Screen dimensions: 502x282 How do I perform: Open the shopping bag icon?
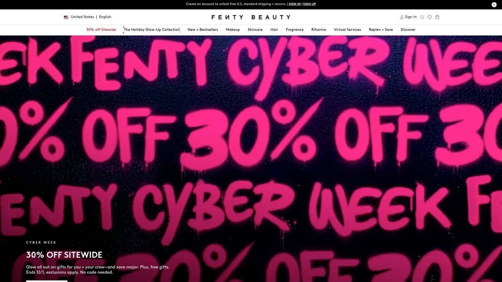[437, 17]
